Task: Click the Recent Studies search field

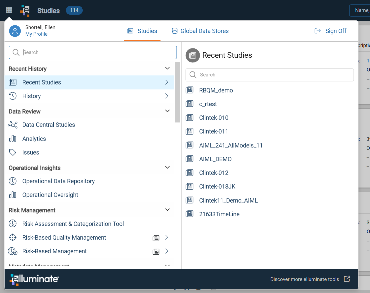Action: [x=269, y=75]
